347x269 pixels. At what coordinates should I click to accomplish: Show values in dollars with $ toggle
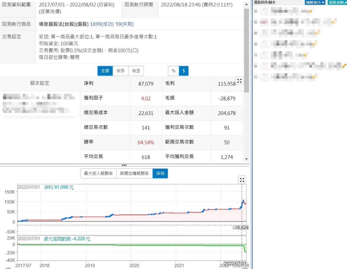click(184, 71)
